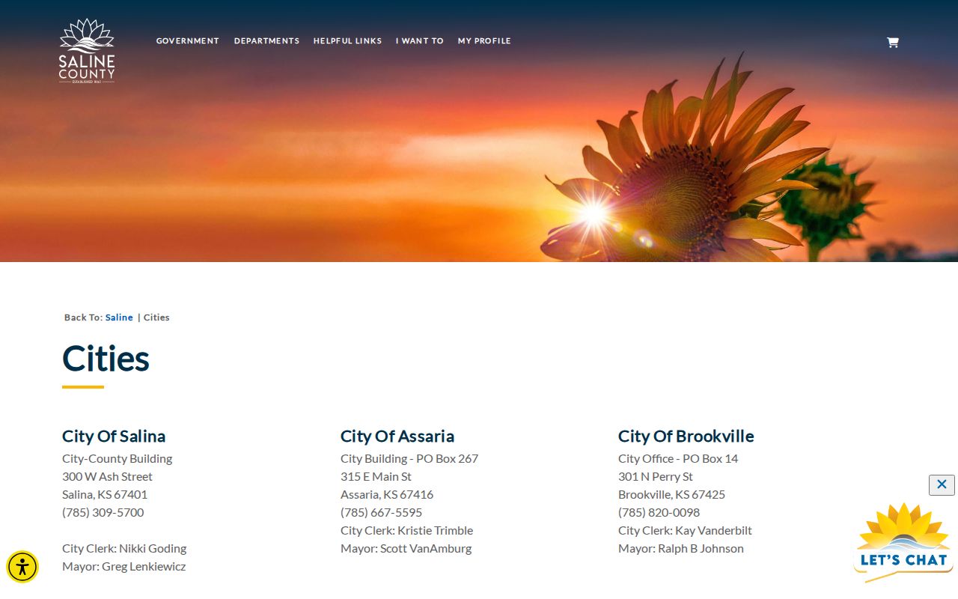Click City Office - PO Box 14 line

click(678, 458)
